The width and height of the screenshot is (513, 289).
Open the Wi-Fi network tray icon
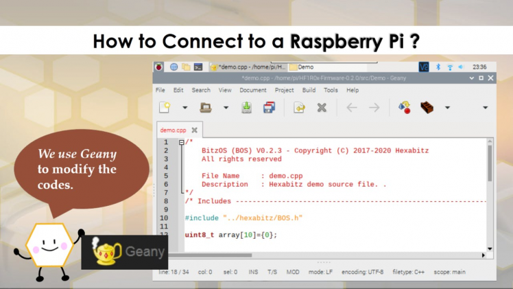point(450,67)
